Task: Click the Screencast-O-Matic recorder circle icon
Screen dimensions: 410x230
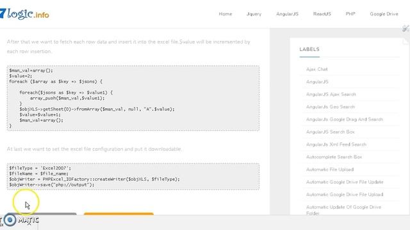Action: coord(10,220)
